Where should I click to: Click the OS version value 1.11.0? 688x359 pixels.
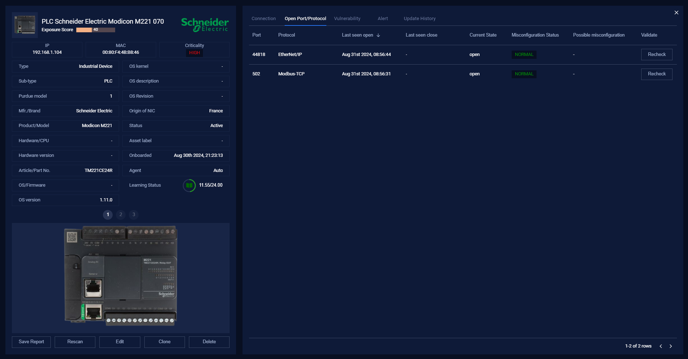coord(106,200)
